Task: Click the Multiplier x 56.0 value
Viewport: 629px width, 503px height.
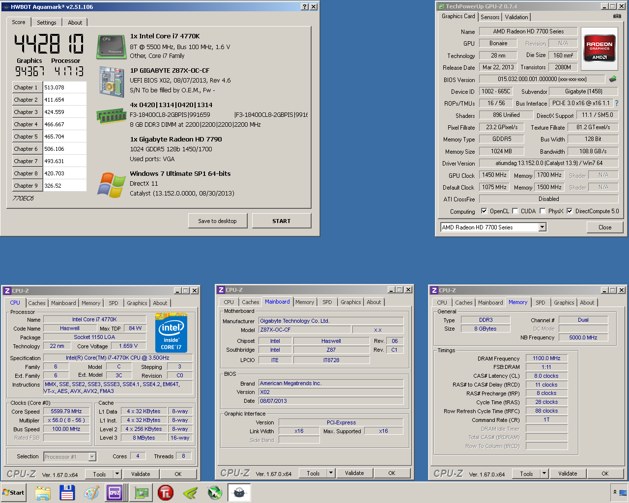Action: click(66, 420)
